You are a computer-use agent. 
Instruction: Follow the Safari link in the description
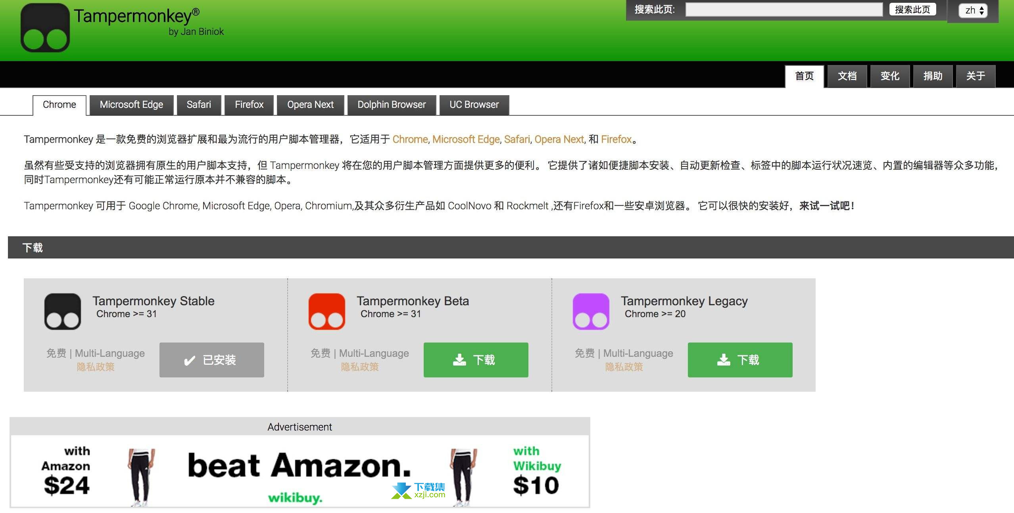coord(517,140)
